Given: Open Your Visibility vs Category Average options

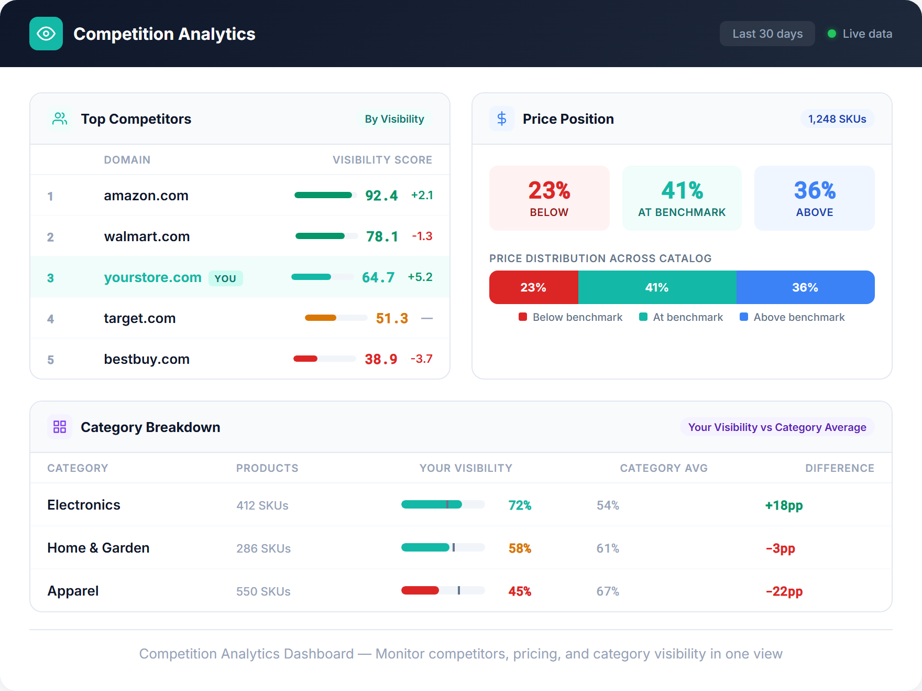Looking at the screenshot, I should [776, 427].
